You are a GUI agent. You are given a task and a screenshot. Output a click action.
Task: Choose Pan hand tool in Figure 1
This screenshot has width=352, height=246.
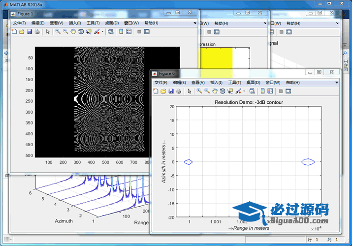(73, 31)
